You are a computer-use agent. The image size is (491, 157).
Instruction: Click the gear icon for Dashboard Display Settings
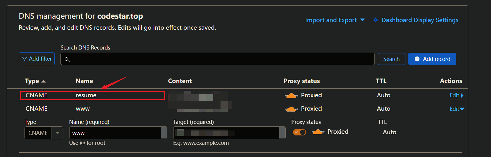point(376,20)
